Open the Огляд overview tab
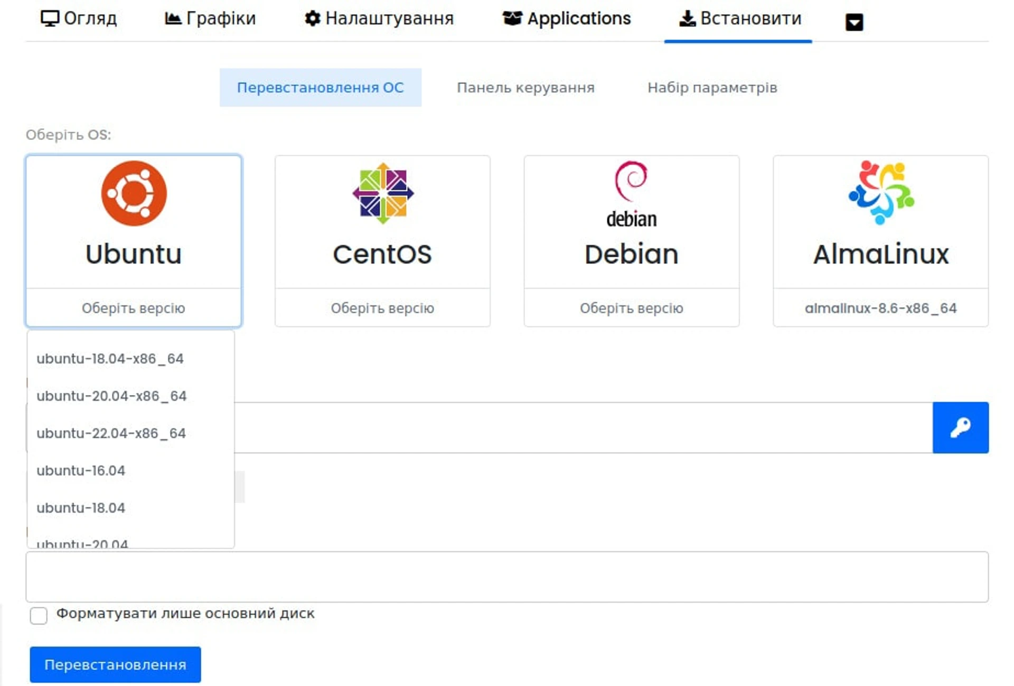 79,18
